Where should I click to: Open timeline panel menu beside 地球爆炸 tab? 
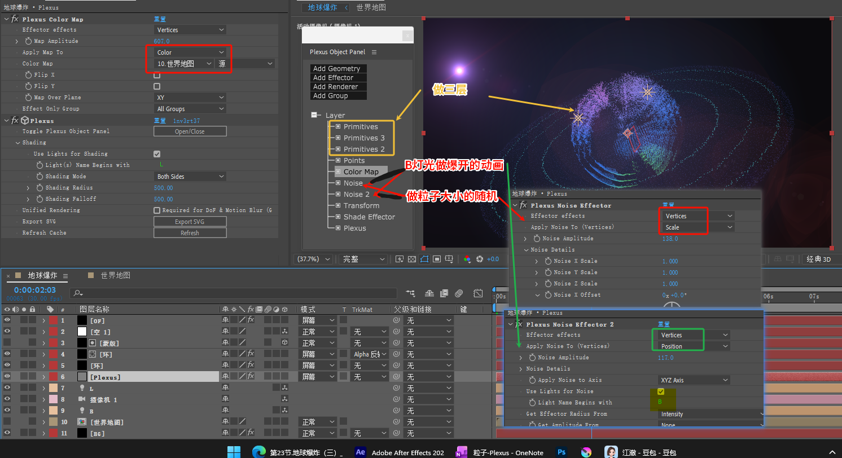pyautogui.click(x=65, y=276)
